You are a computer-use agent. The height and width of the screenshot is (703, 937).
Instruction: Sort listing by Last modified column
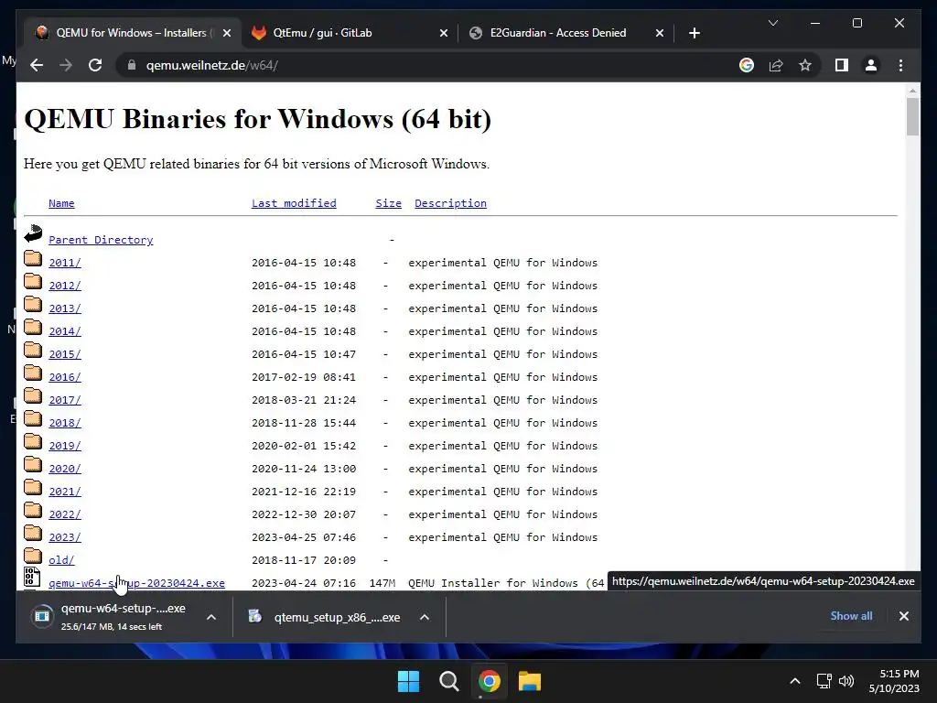point(294,203)
